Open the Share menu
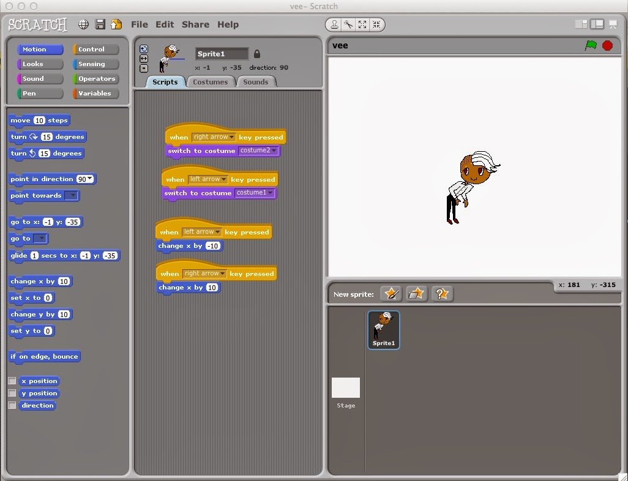 tap(195, 24)
